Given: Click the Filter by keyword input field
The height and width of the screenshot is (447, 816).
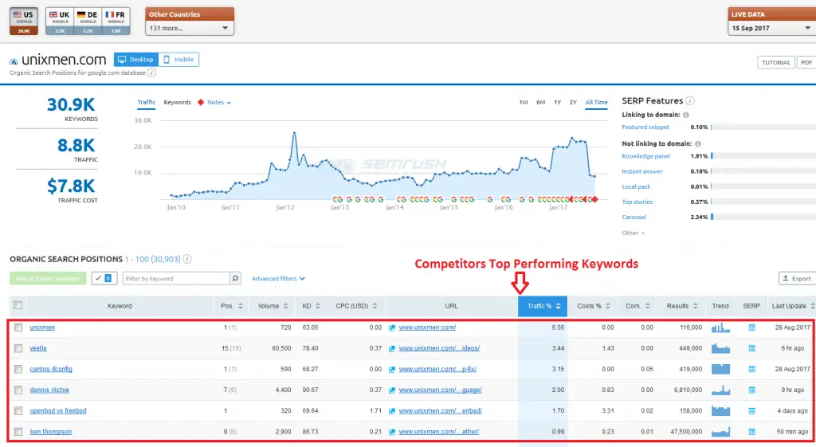Looking at the screenshot, I should 176,279.
